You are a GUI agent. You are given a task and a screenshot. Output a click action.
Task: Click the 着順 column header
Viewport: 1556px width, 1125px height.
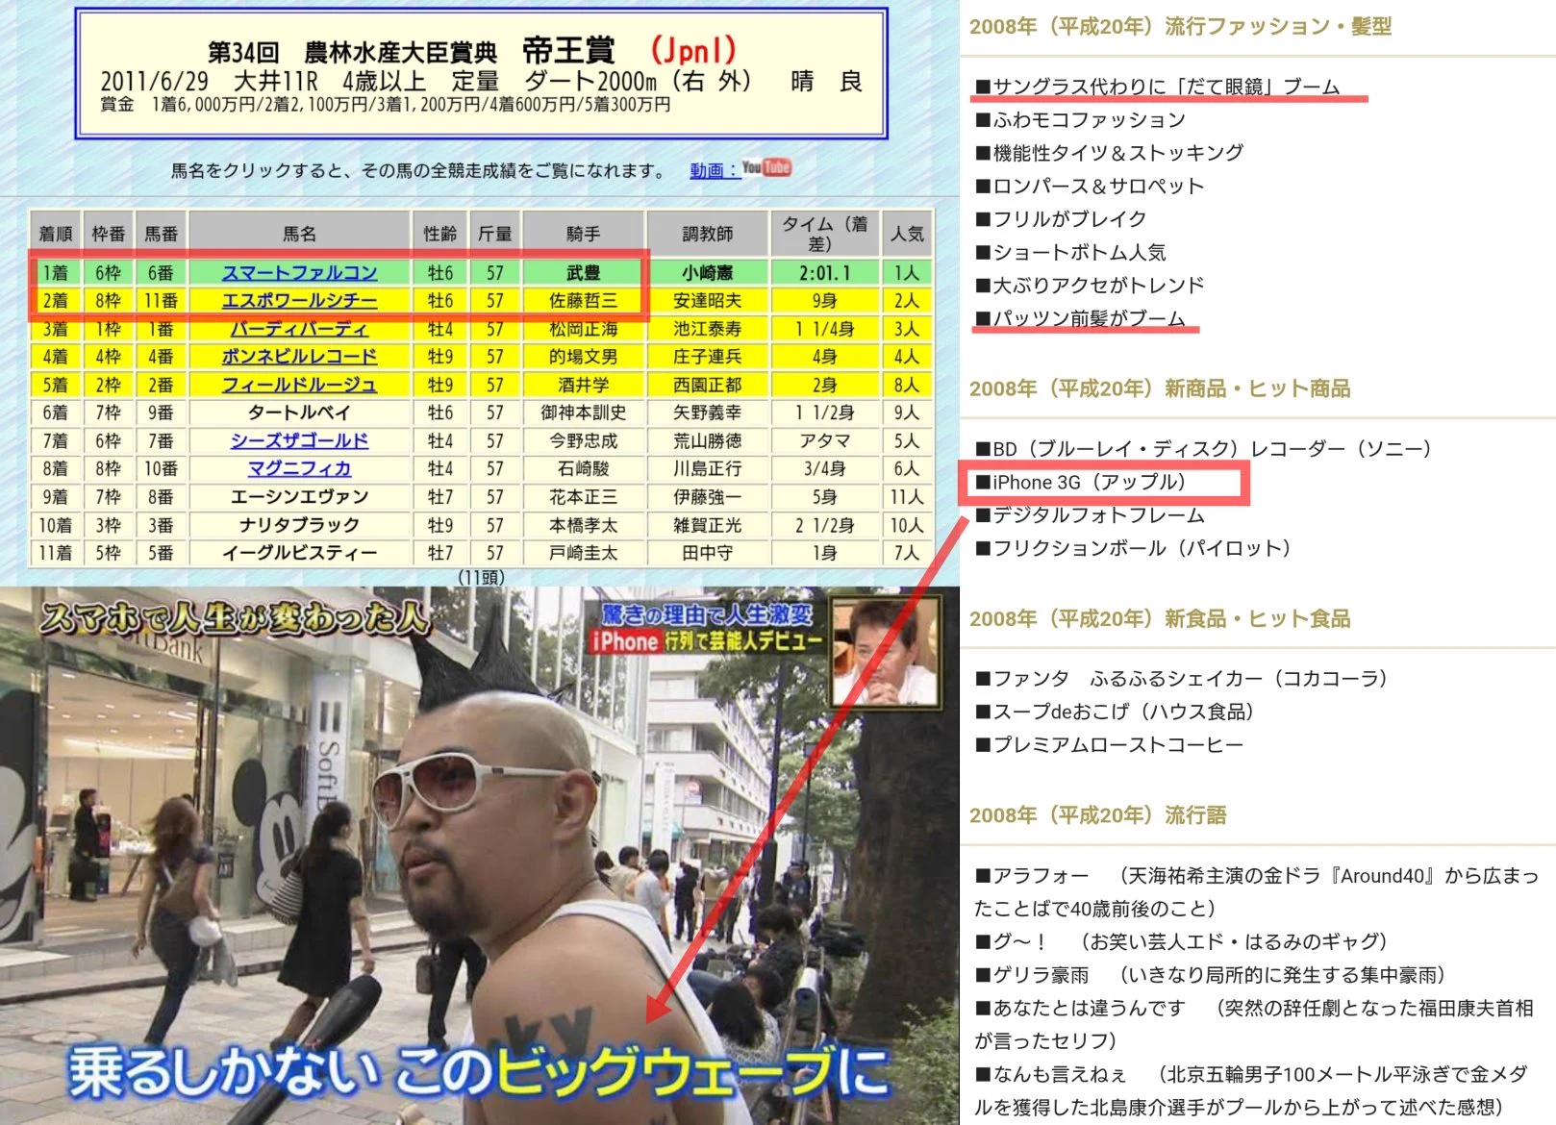[55, 234]
